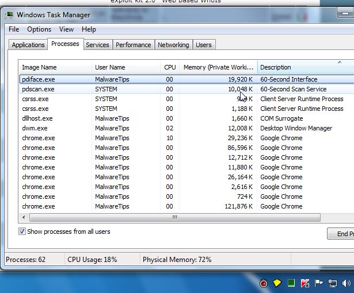The image size is (354, 293).
Task: Go to the Networking tab
Action: point(173,45)
